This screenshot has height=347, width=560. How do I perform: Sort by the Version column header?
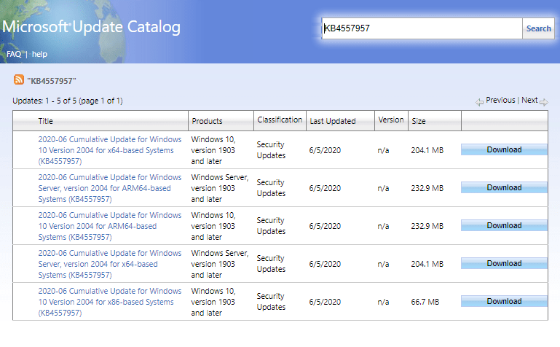click(x=391, y=120)
